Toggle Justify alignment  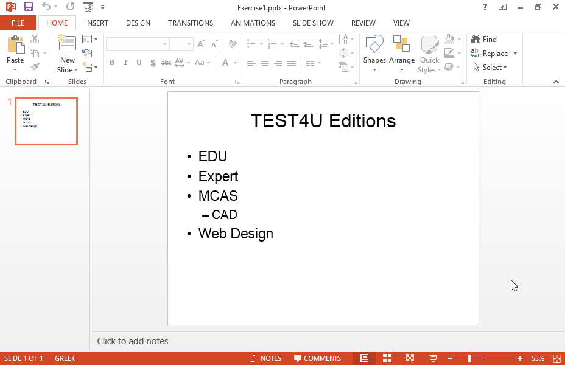[292, 63]
